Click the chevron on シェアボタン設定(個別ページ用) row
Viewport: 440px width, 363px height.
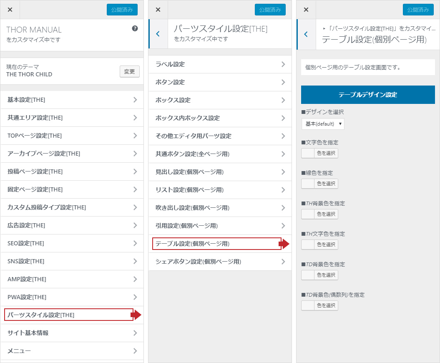tap(283, 262)
